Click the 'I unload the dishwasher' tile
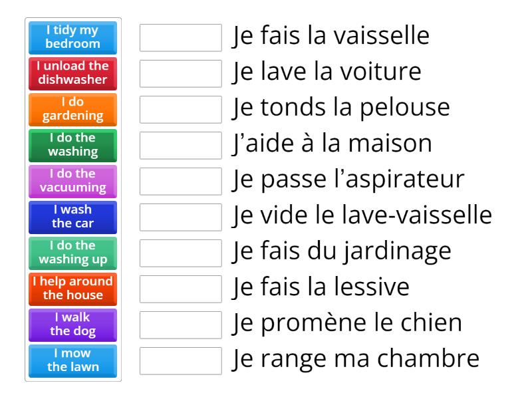The height and width of the screenshot is (399, 532). 73,73
